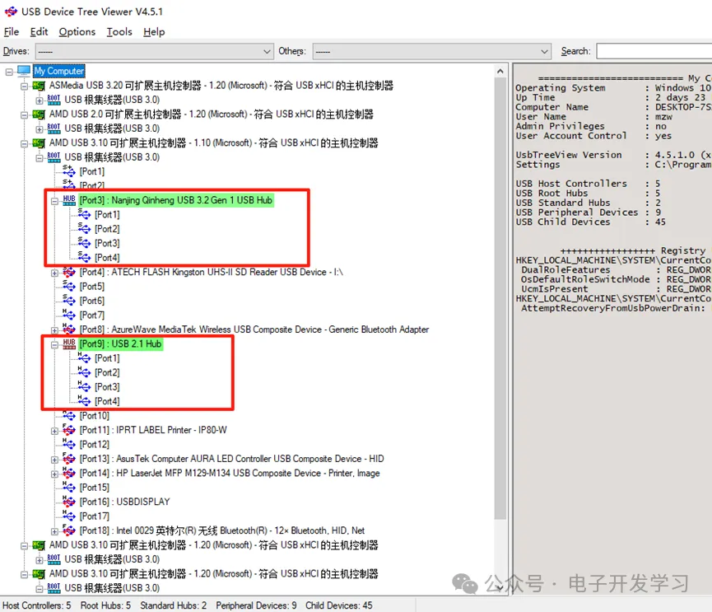The width and height of the screenshot is (712, 612).
Task: Click the USB Device Tree Viewer title icon
Action: 11,12
